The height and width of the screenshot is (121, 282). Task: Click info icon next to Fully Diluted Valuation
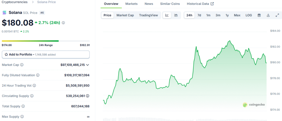coord(38,75)
